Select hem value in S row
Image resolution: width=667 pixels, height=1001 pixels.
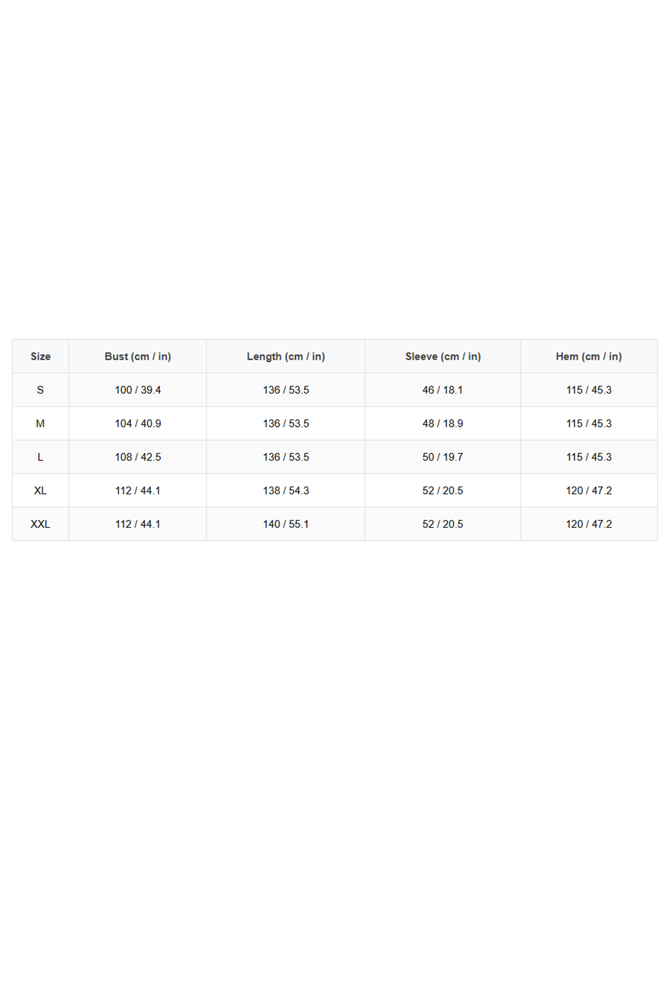[x=589, y=390]
